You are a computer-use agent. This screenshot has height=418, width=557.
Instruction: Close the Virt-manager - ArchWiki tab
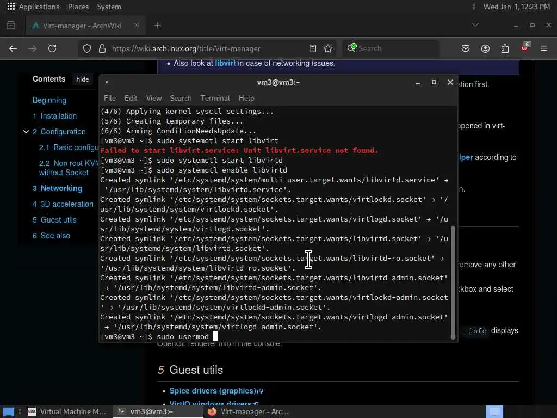[x=137, y=25]
